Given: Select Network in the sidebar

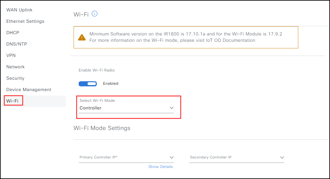Looking at the screenshot, I should point(15,67).
